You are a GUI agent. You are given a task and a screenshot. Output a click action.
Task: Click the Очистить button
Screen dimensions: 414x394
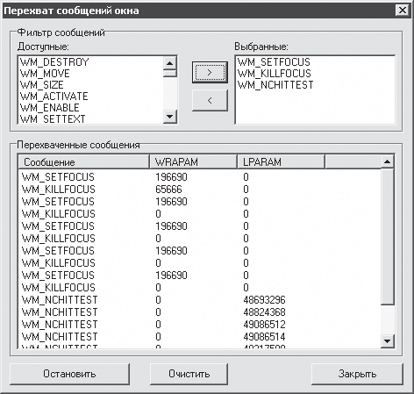click(189, 374)
